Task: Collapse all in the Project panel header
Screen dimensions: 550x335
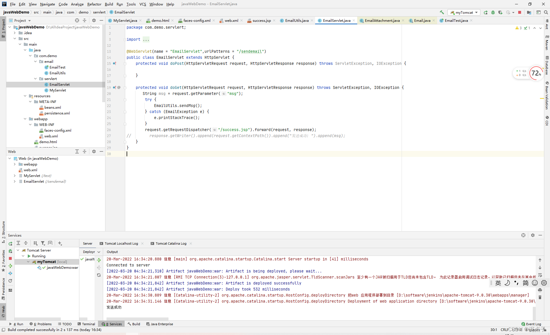Action: 85,20
